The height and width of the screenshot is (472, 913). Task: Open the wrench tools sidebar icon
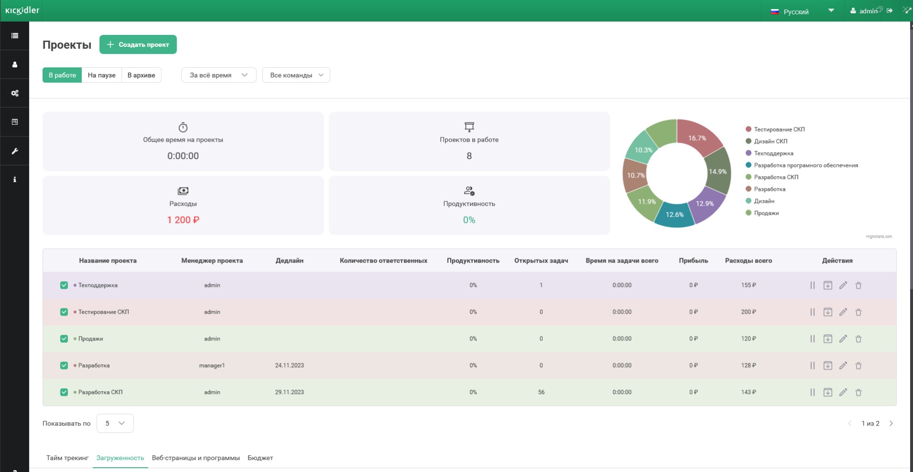coord(15,151)
